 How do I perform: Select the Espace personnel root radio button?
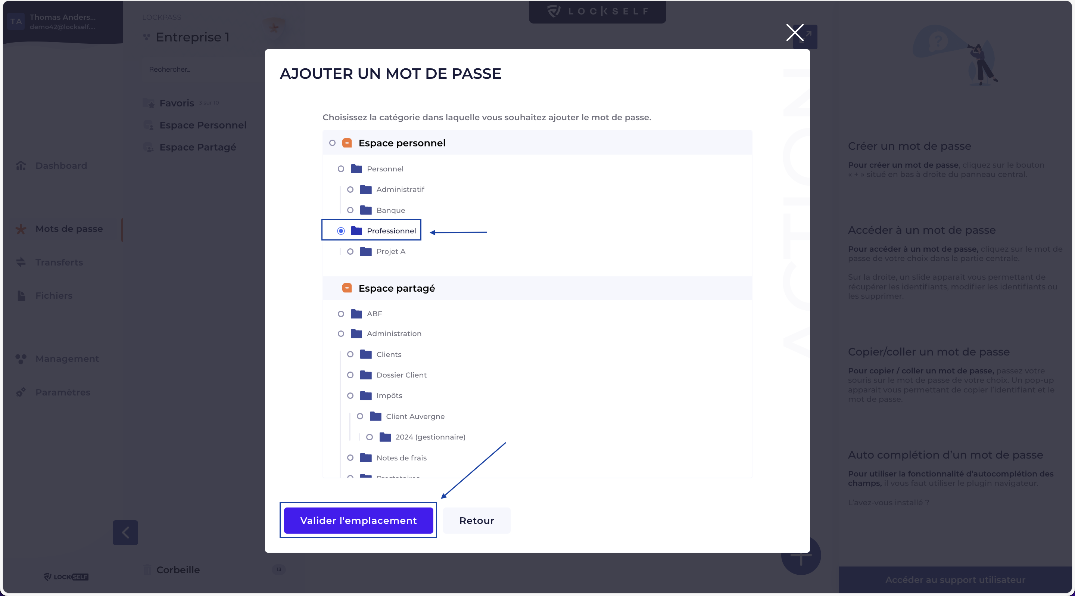[x=332, y=143]
